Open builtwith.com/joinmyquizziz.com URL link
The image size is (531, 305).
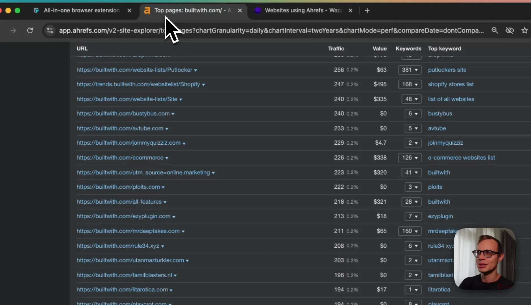[x=129, y=143]
